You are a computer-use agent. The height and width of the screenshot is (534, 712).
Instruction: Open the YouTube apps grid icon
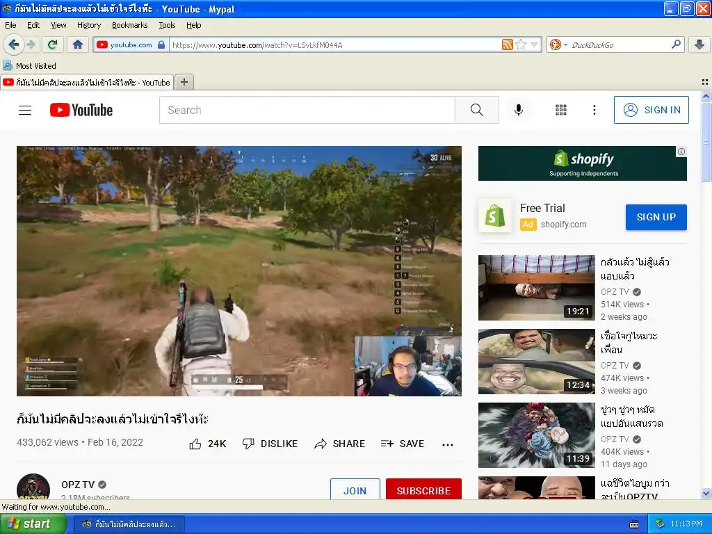[561, 110]
